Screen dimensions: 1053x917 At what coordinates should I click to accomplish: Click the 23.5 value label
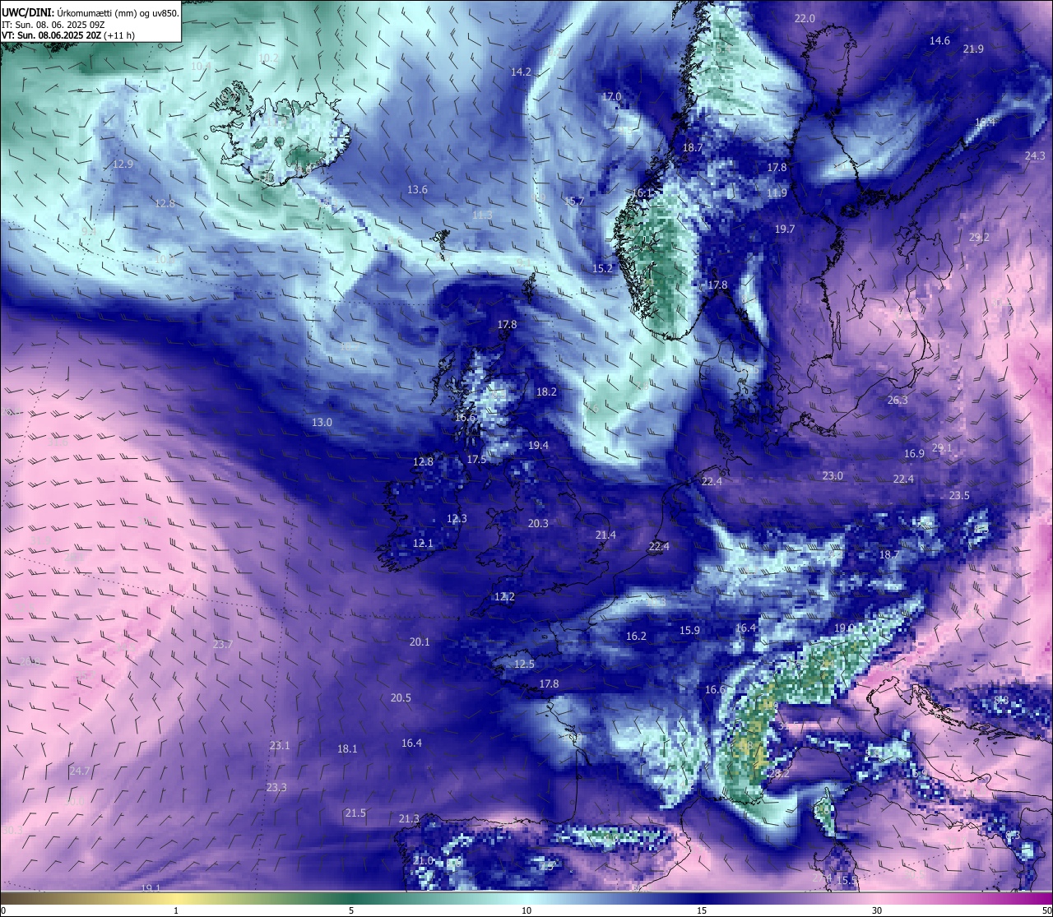click(959, 495)
